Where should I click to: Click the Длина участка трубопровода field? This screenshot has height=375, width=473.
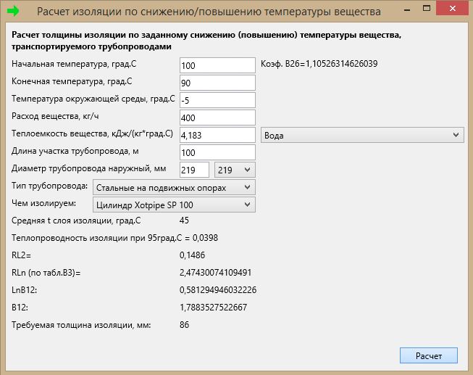click(x=217, y=152)
